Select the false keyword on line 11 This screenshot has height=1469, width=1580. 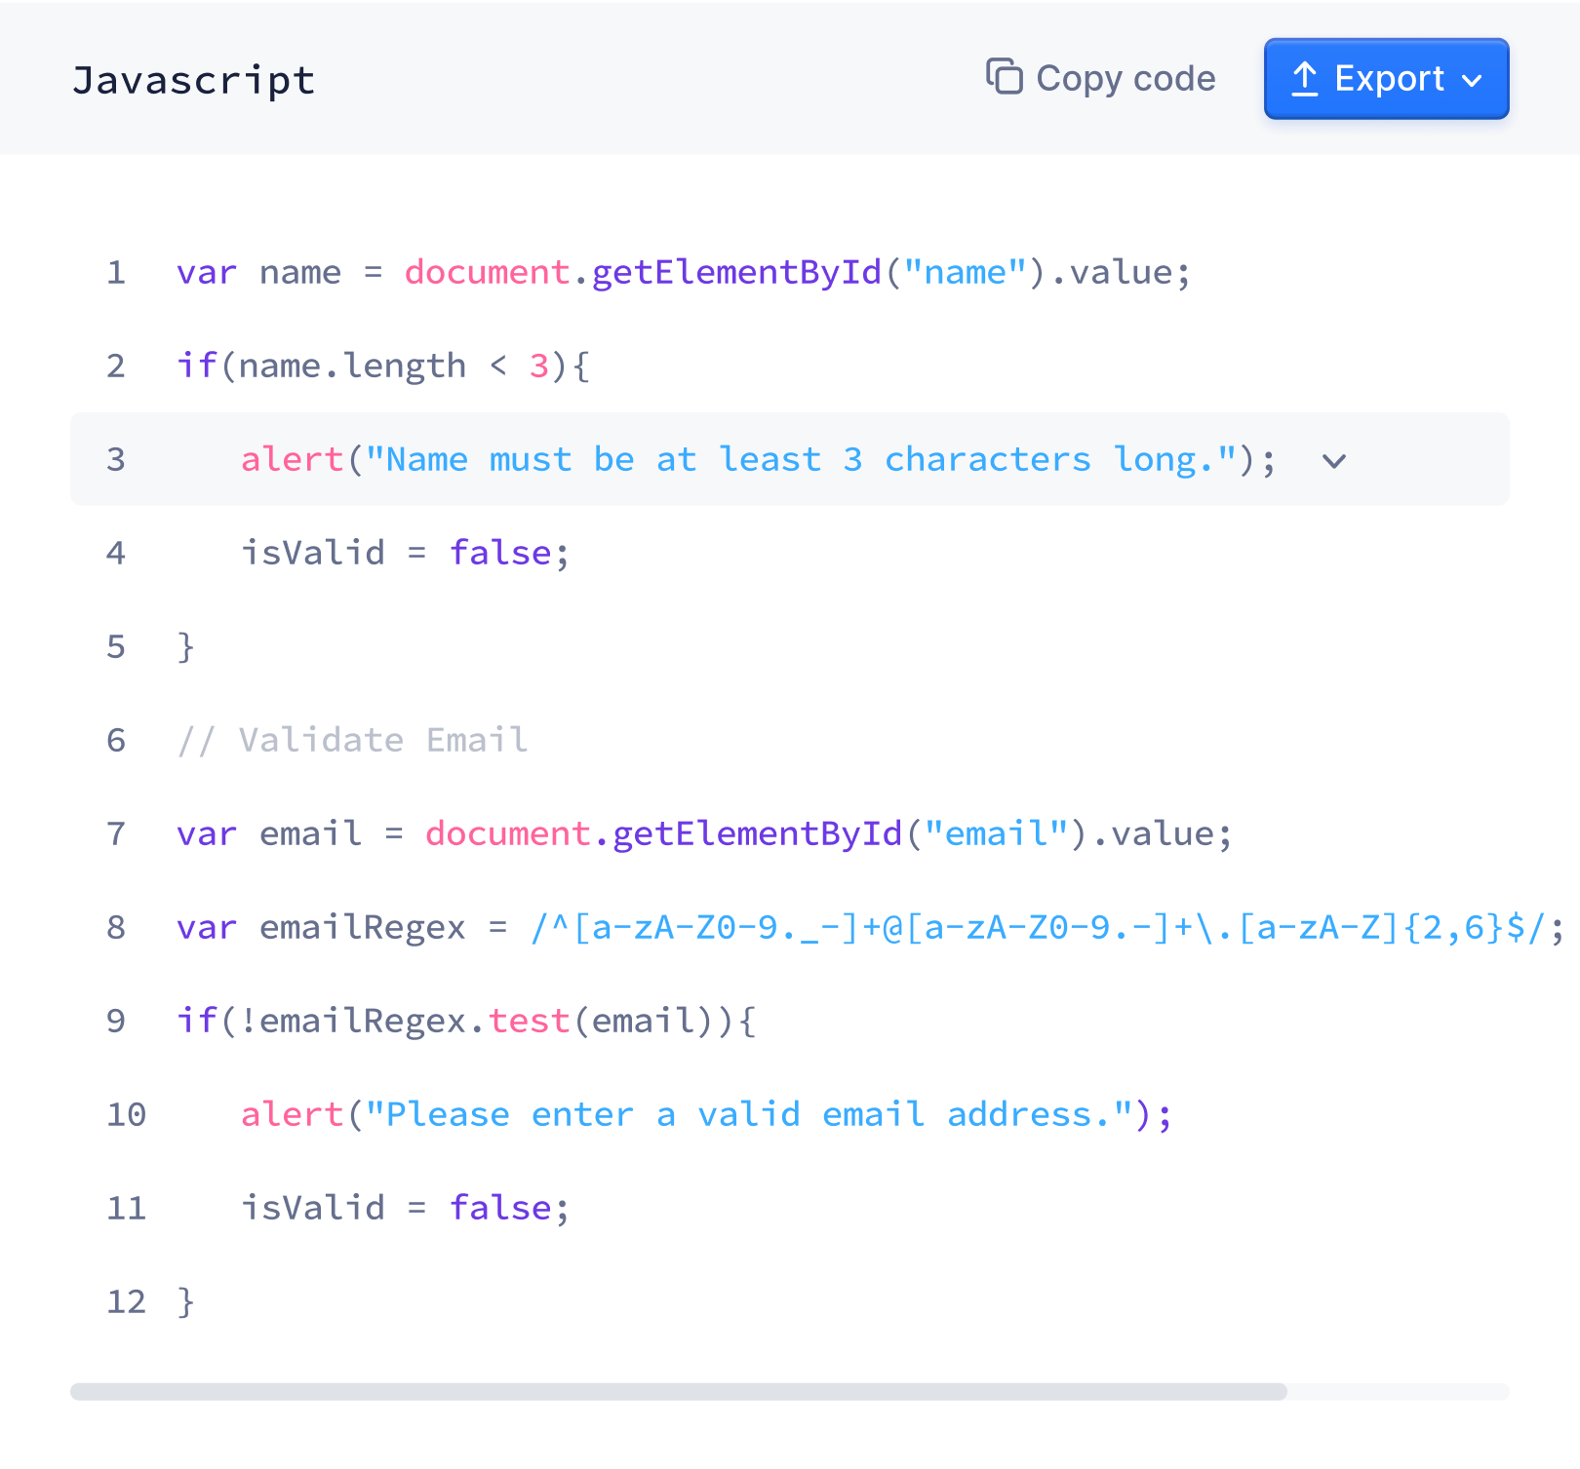pos(500,1208)
